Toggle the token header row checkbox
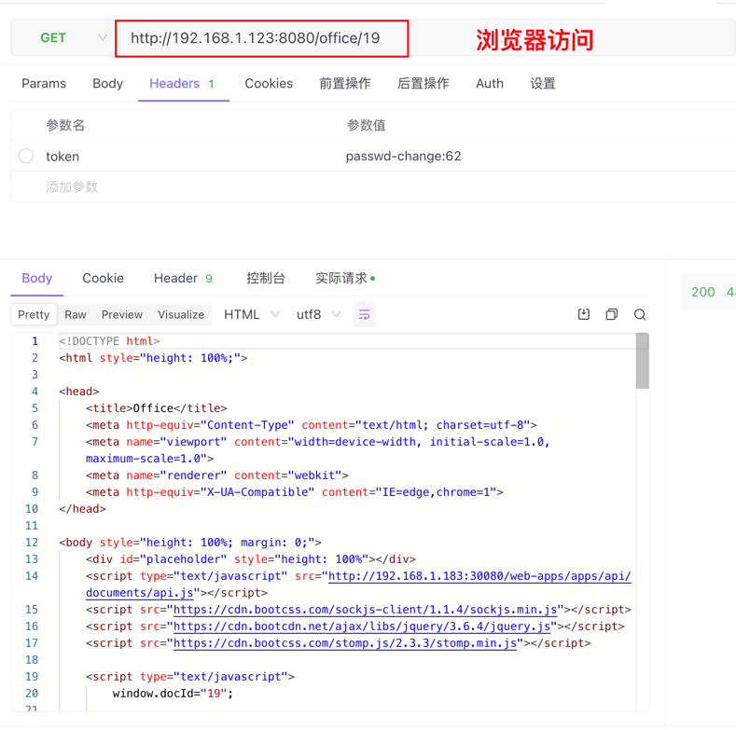Viewport: 736px width, 730px height. (x=26, y=156)
